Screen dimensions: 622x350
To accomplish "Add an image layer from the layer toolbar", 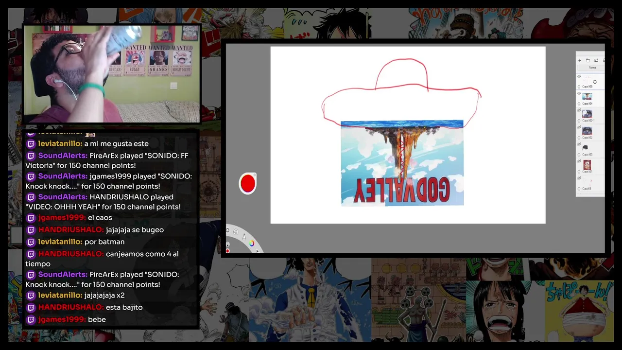I will click(596, 60).
